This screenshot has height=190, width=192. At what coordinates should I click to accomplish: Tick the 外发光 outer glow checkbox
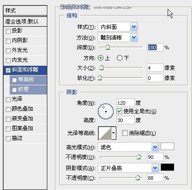[x=8, y=51]
